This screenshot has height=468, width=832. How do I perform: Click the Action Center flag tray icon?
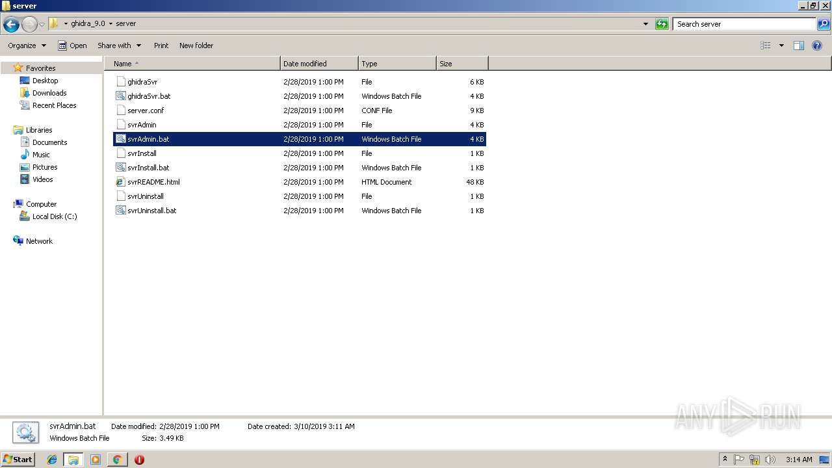(739, 460)
